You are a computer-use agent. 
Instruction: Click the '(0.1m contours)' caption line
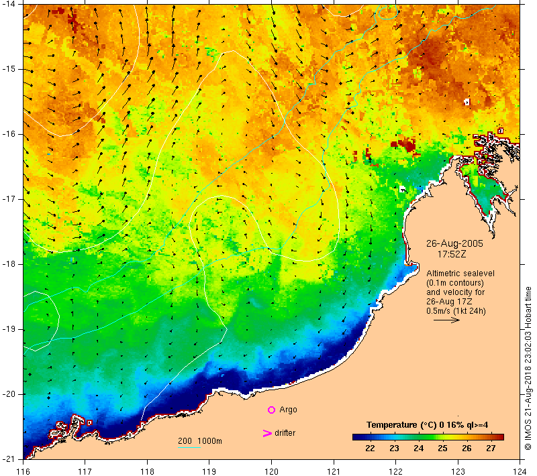pos(455,283)
